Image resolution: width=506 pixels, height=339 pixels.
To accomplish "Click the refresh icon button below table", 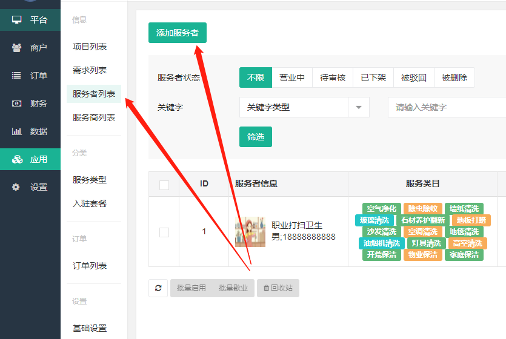I will 158,288.
